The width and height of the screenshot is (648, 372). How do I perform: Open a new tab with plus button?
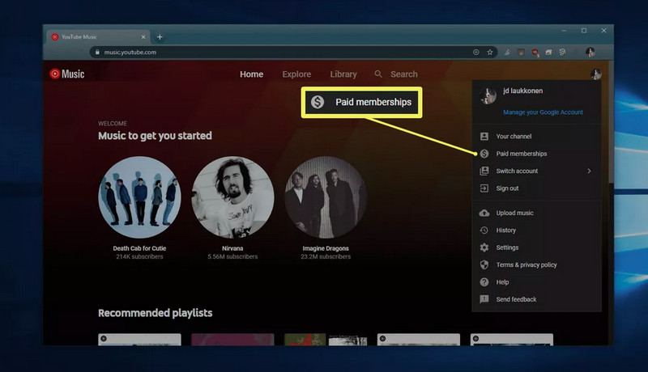160,36
